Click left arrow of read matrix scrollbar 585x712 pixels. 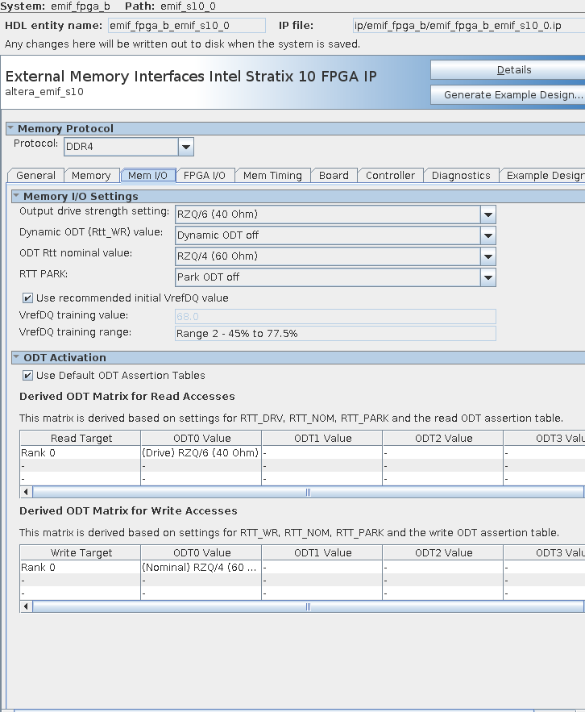[x=27, y=492]
